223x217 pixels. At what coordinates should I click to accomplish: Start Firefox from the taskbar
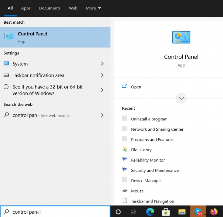[214, 212]
